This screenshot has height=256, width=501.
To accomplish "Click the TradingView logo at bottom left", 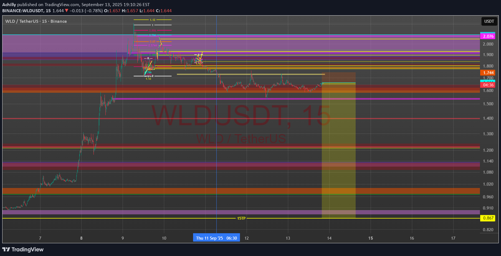I will point(23,249).
